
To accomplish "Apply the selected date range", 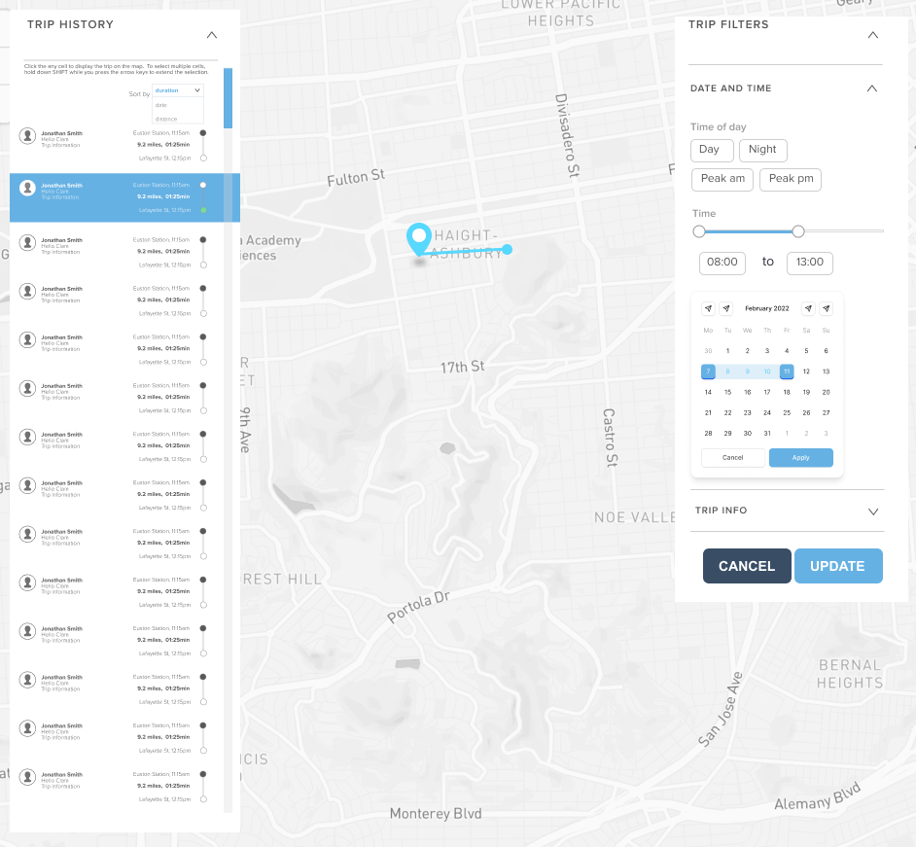I will 800,457.
